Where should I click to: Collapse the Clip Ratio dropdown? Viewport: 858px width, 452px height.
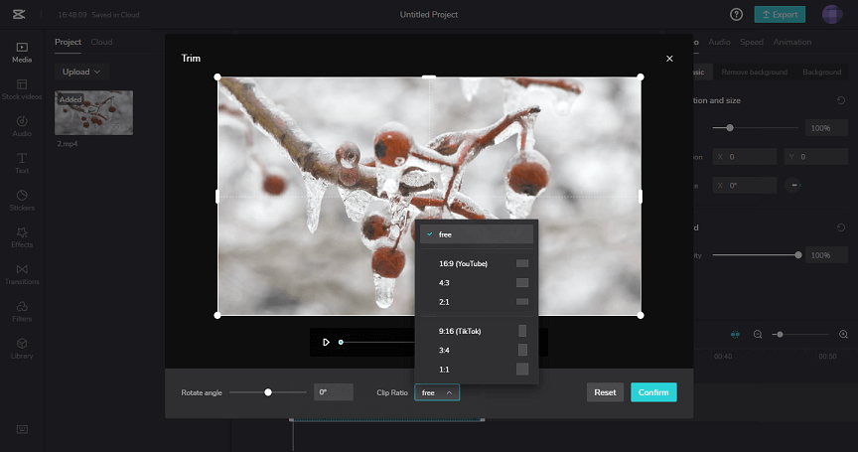tap(437, 392)
